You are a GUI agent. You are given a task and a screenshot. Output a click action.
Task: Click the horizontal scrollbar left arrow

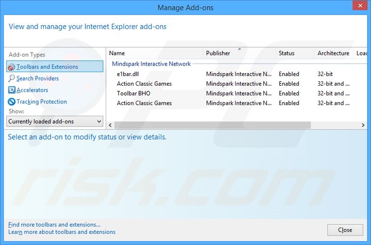[x=110, y=125]
